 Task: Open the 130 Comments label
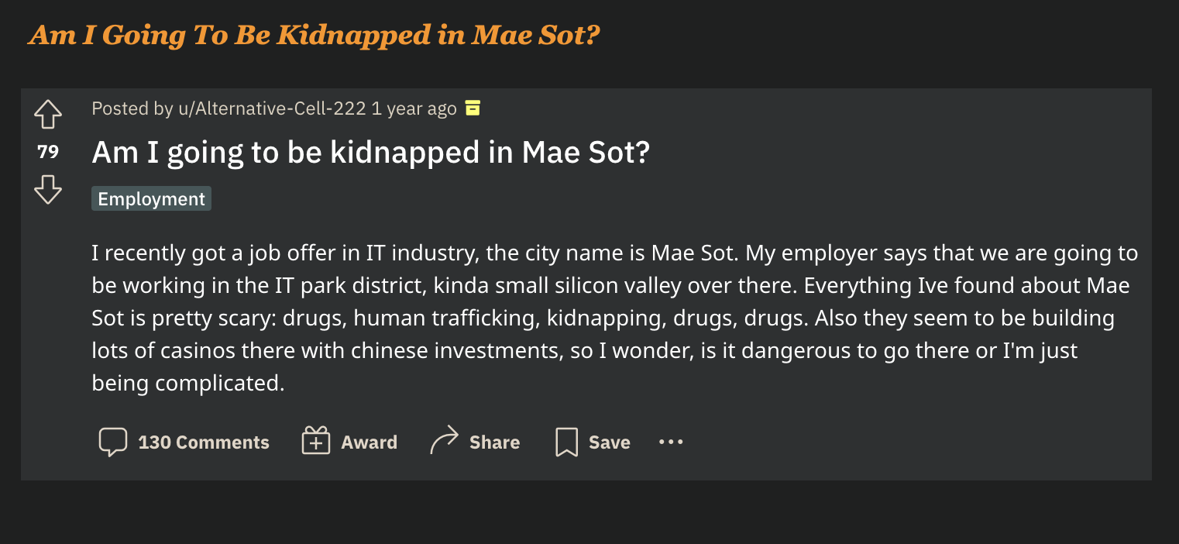pos(204,442)
